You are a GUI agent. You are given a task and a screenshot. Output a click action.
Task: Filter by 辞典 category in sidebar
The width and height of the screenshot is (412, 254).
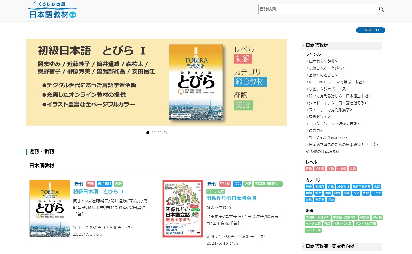click(x=309, y=187)
